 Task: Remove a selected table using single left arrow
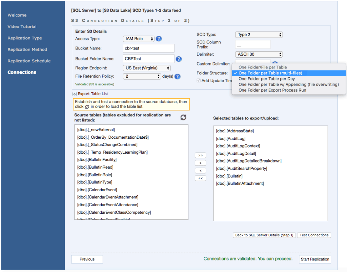click(200, 170)
